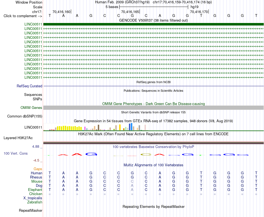This screenshot has width=264, height=217.
Task: Click the RefSeq Curated track label
Action: pos(29,86)
